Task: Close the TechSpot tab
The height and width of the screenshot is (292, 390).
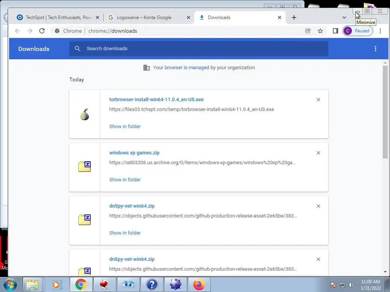Action: [97, 17]
